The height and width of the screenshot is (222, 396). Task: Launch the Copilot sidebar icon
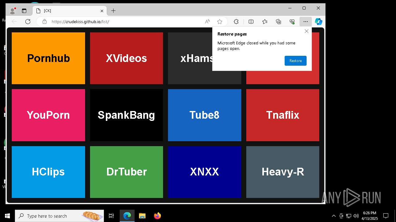(319, 22)
